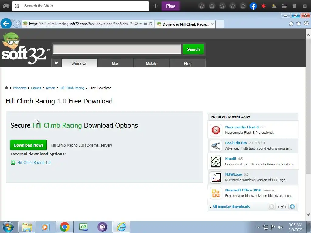Click the Cool Edit Pro icon thumbnail
This screenshot has height=233, width=311.
(x=216, y=146)
